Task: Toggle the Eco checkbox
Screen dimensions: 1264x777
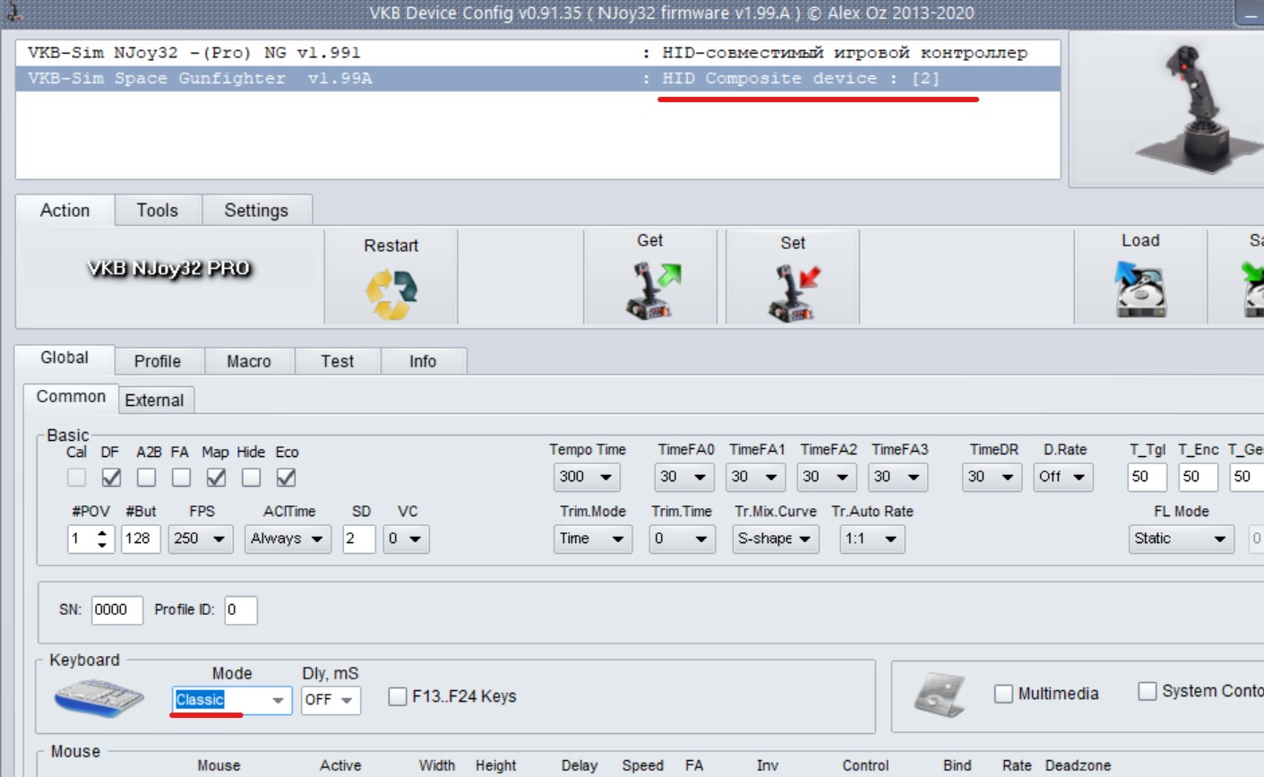Action: click(x=286, y=478)
